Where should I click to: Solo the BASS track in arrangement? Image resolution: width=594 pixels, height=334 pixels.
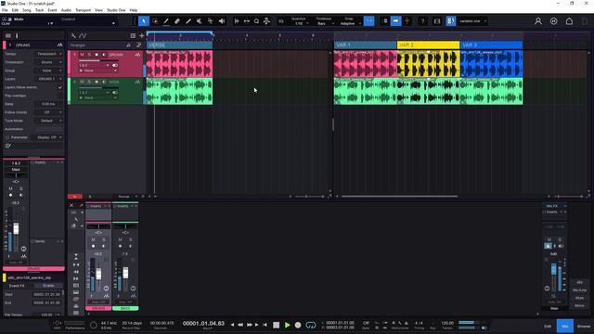pyautogui.click(x=89, y=82)
